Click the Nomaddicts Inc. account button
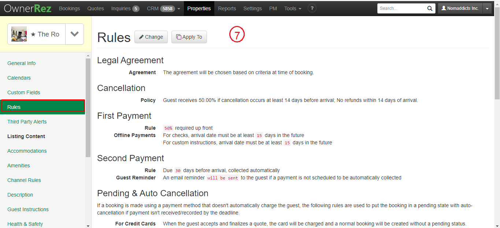500x228 pixels. click(x=460, y=8)
